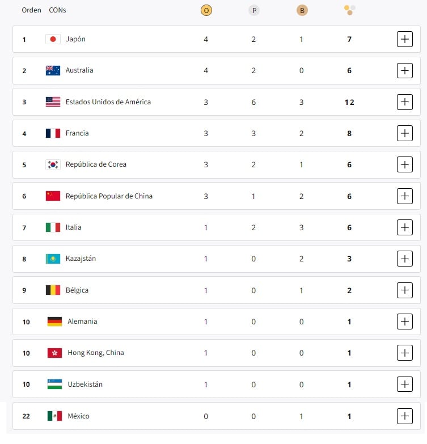Click the República de Corea flag

[x=53, y=164]
